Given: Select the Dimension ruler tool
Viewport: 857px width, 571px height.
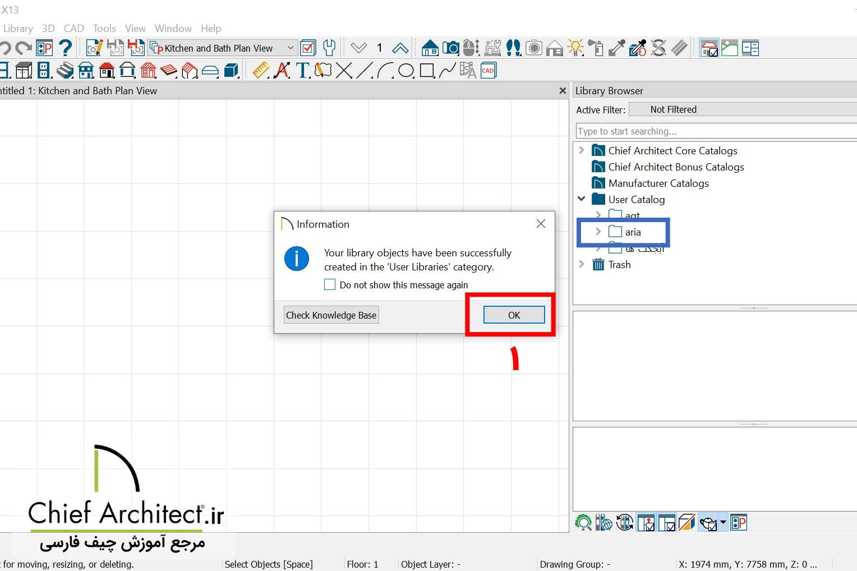Looking at the screenshot, I should pyautogui.click(x=260, y=71).
